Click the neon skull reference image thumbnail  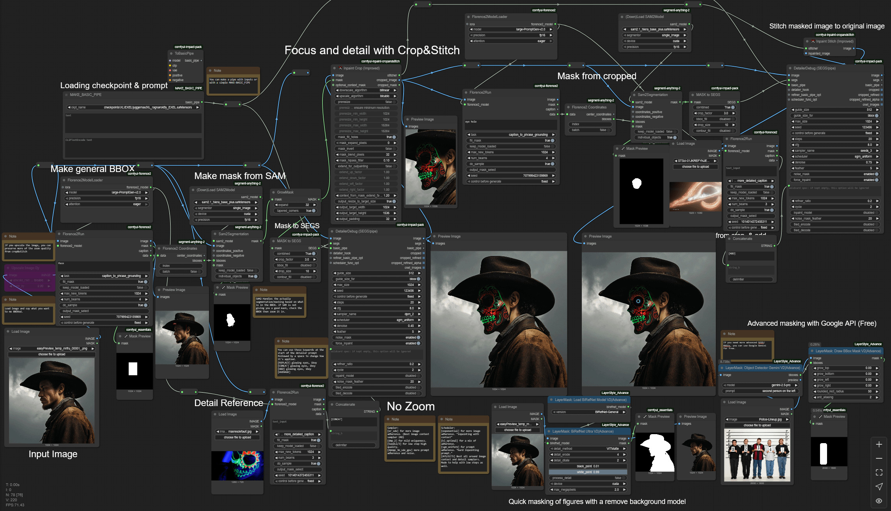[x=237, y=466]
